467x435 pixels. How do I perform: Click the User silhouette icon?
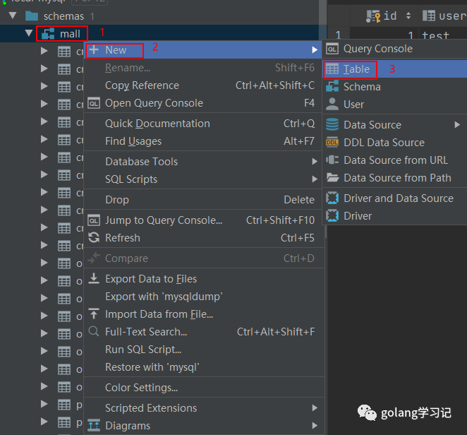pyautogui.click(x=332, y=104)
